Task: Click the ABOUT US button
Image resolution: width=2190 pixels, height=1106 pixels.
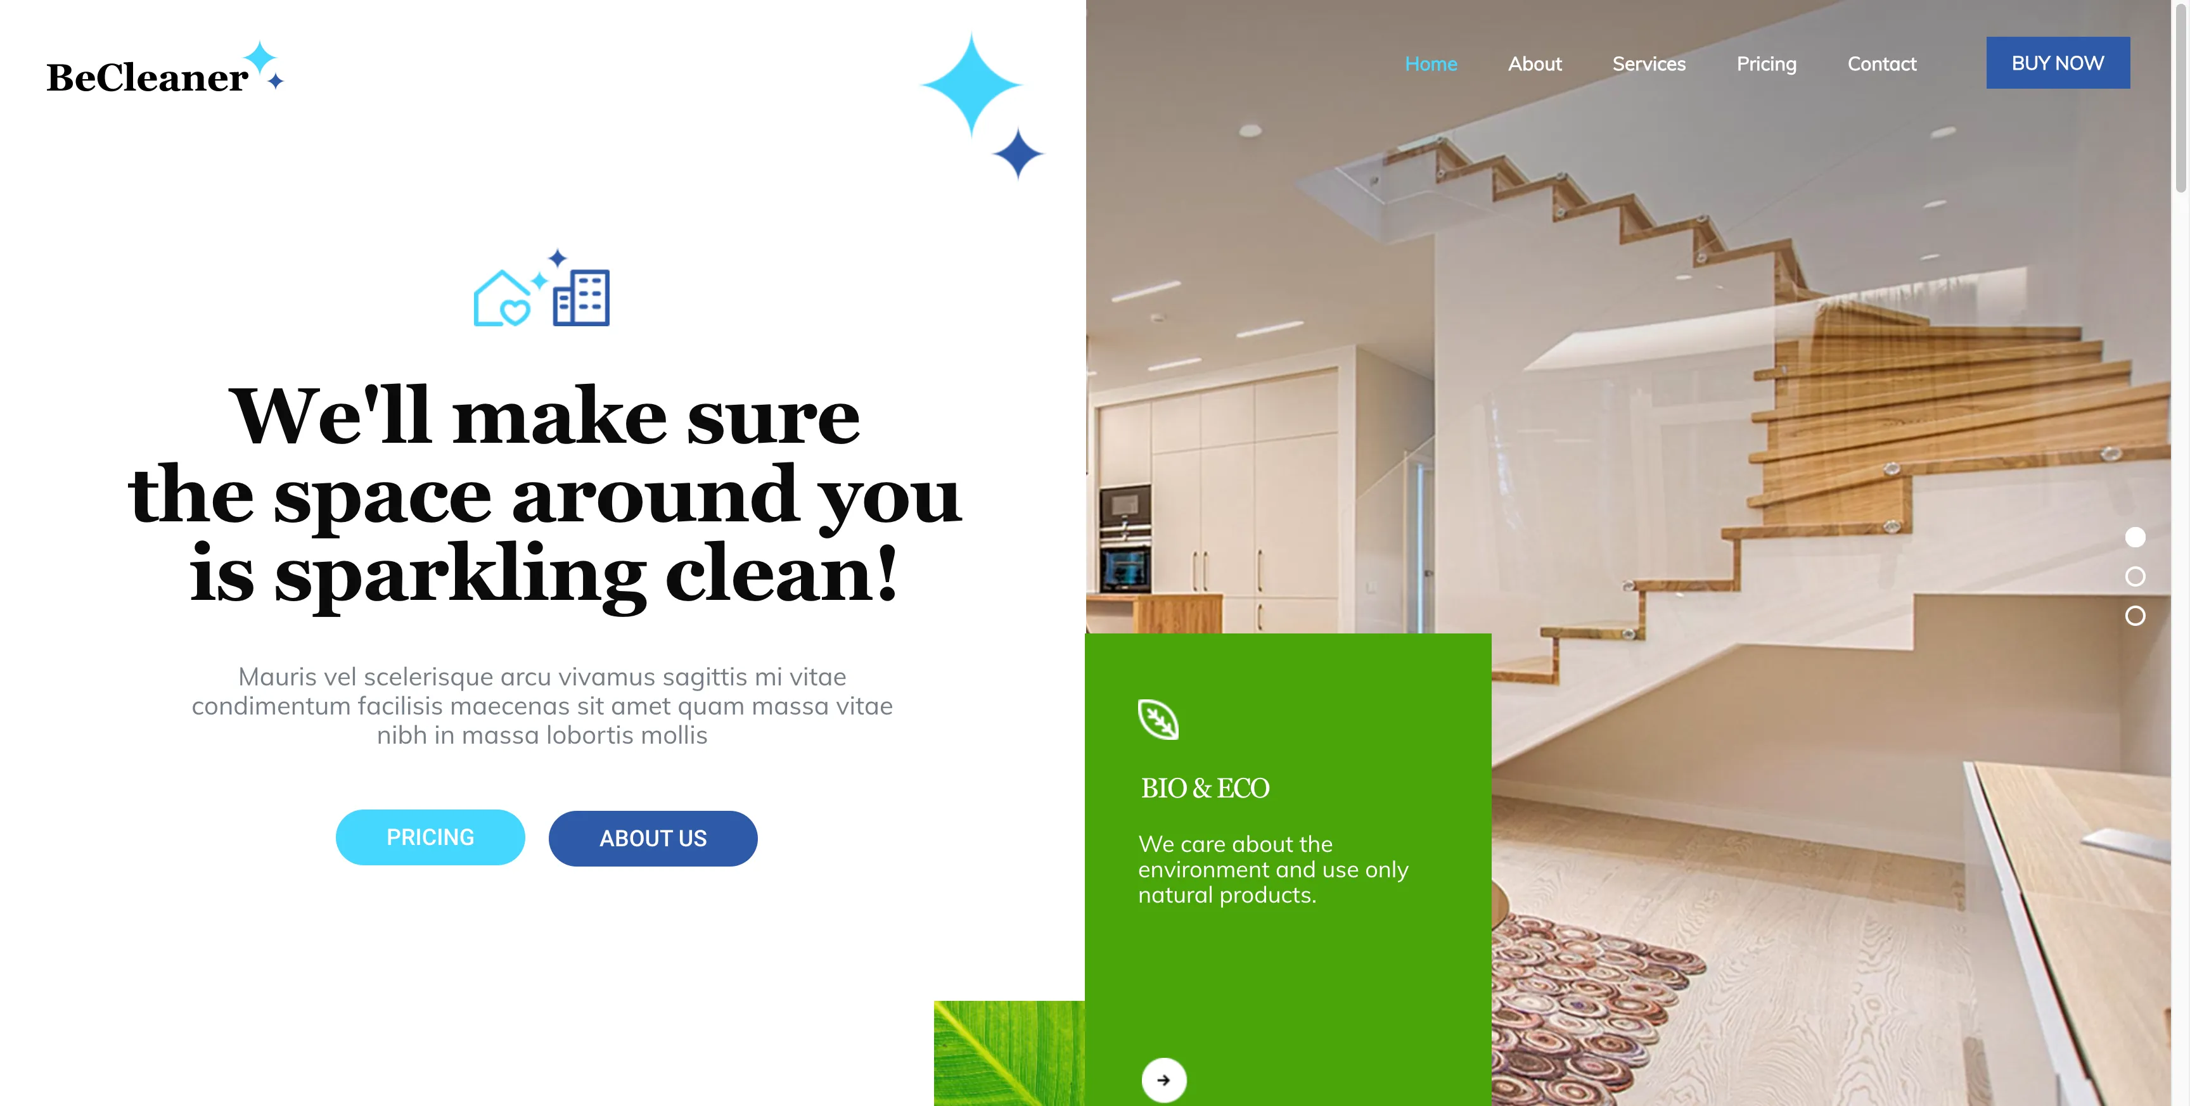Action: point(652,838)
